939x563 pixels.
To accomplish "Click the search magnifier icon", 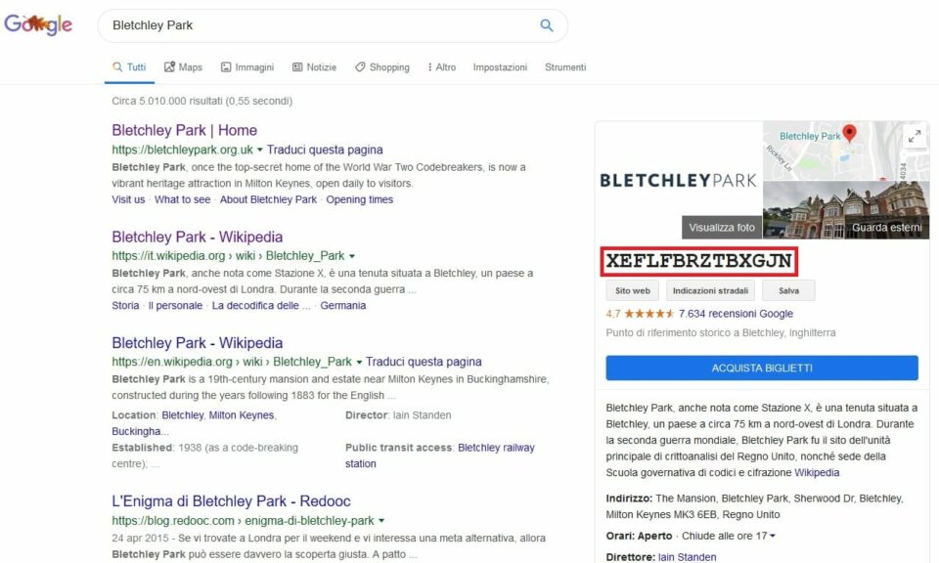I will pos(546,24).
